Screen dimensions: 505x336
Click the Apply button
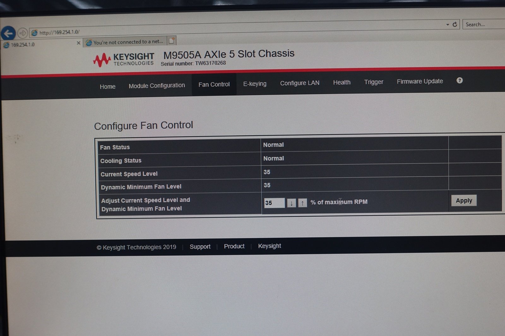[464, 201]
